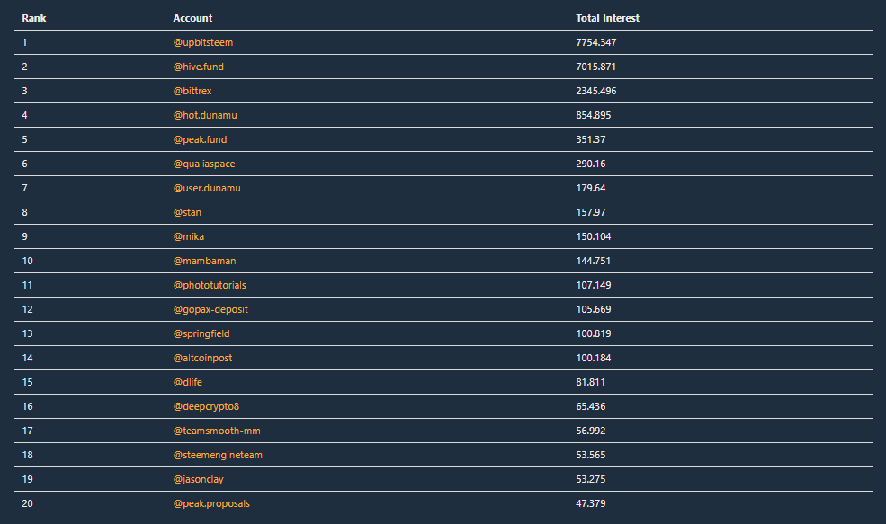Viewport: 886px width, 524px height.
Task: Open the @hot.dunamu account link
Action: [205, 115]
